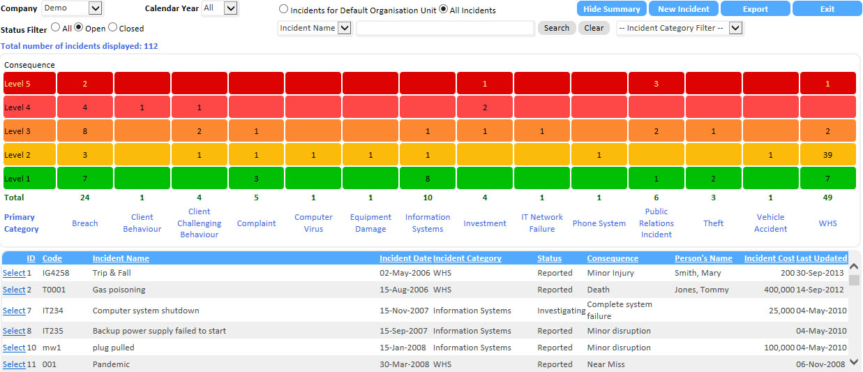Screen dimensions: 863x372
Task: Select the Open status filter radio button
Action: coord(79,28)
